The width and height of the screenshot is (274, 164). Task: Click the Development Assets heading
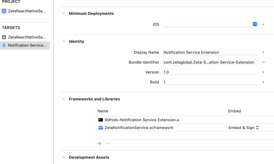click(x=89, y=157)
